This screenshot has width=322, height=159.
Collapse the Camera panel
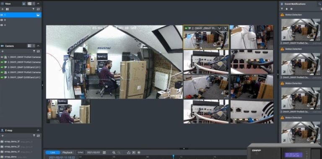pyautogui.click(x=38, y=46)
